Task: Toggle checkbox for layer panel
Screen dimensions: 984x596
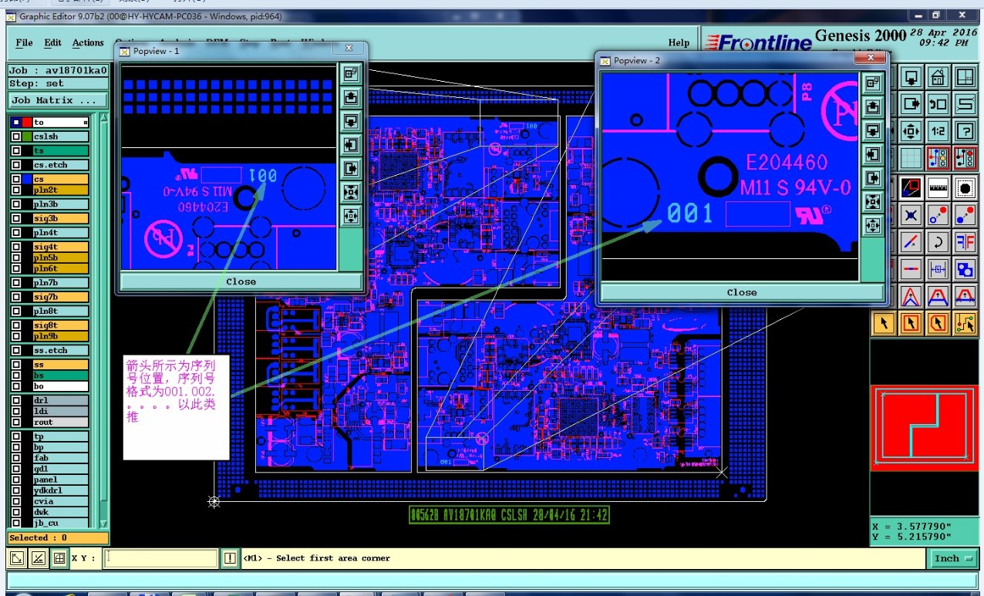Action: (16, 480)
